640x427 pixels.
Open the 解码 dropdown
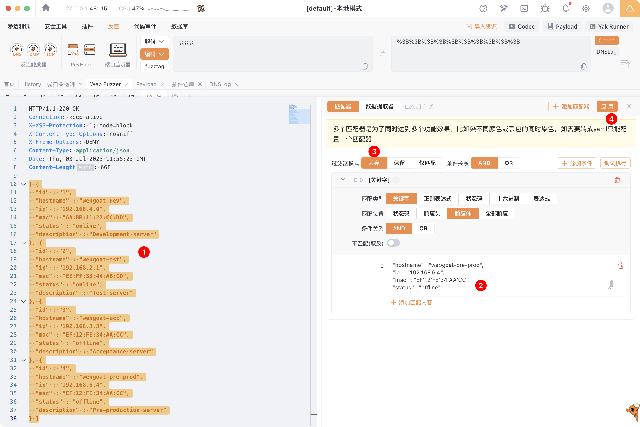[154, 41]
